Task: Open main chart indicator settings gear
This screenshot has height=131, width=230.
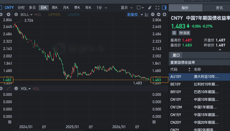Action: [x=1, y=14]
